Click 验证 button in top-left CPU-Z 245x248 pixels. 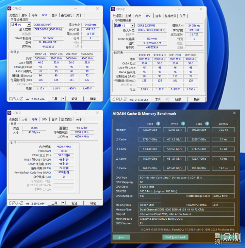tap(75, 99)
